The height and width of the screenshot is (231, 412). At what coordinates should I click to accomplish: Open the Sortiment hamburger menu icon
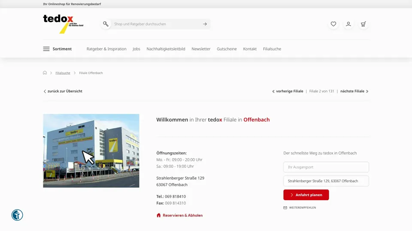(x=46, y=49)
